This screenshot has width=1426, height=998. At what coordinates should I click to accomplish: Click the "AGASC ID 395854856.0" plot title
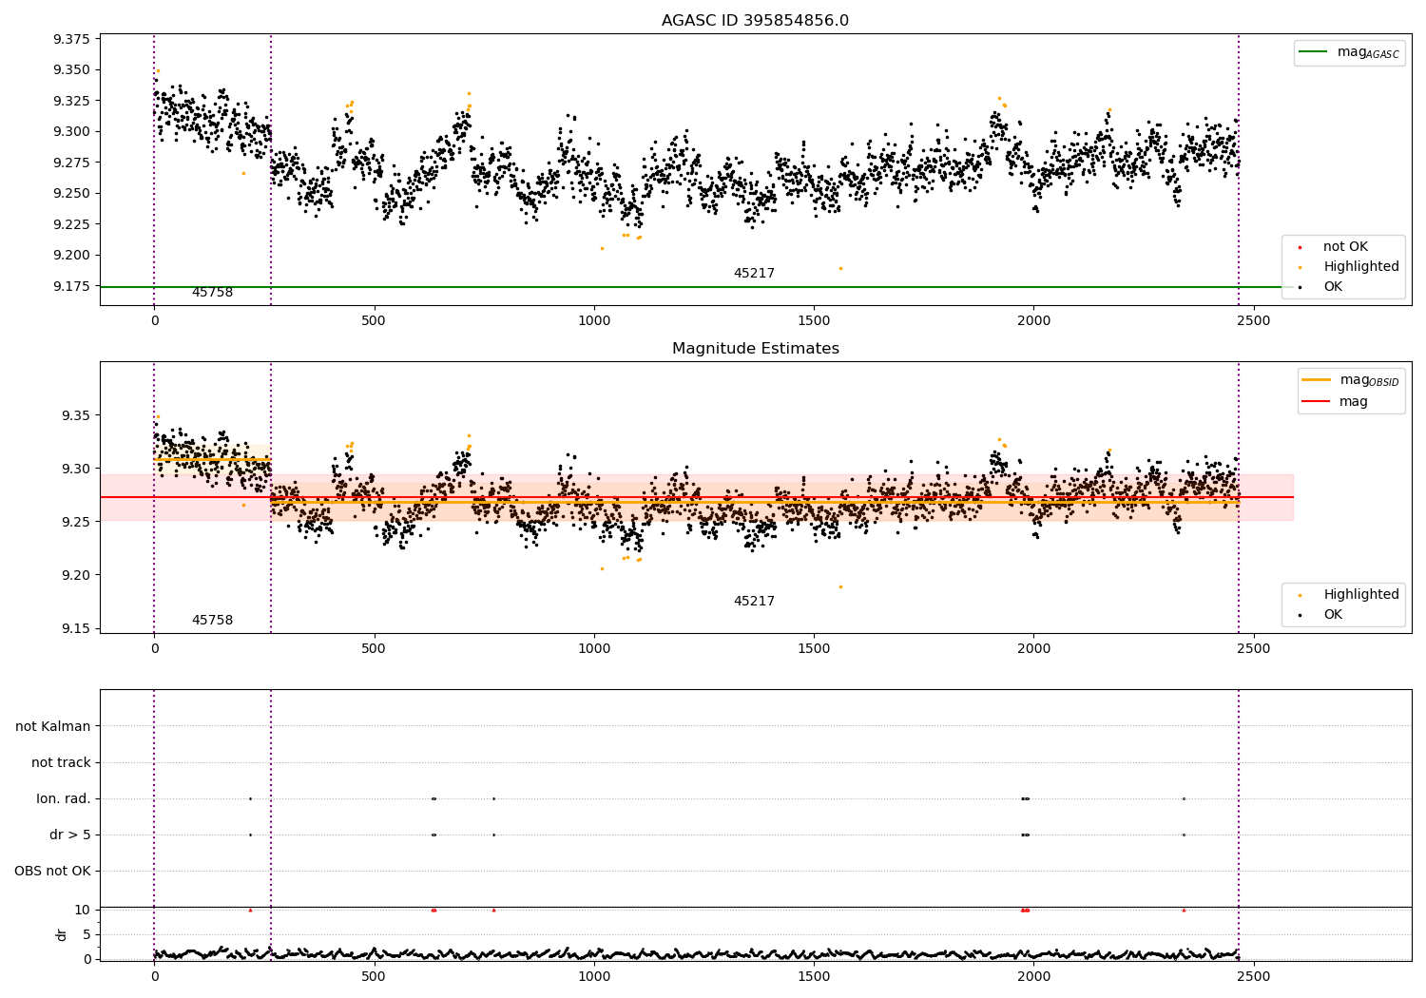755,21
